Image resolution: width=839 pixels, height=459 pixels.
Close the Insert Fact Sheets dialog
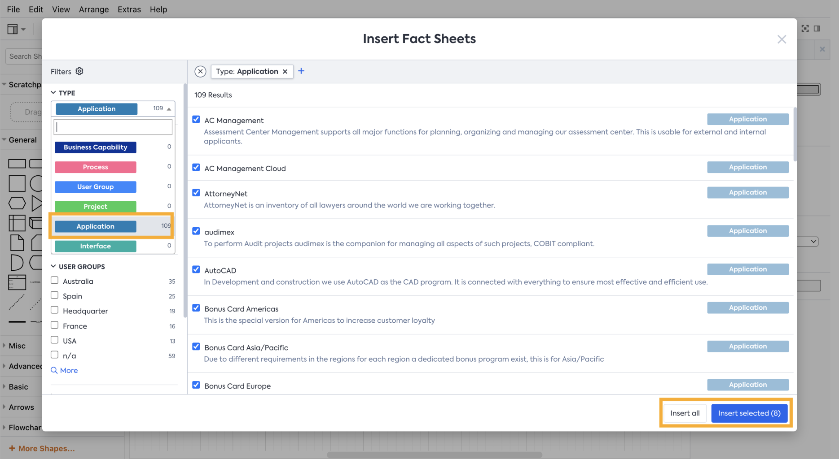click(x=782, y=39)
